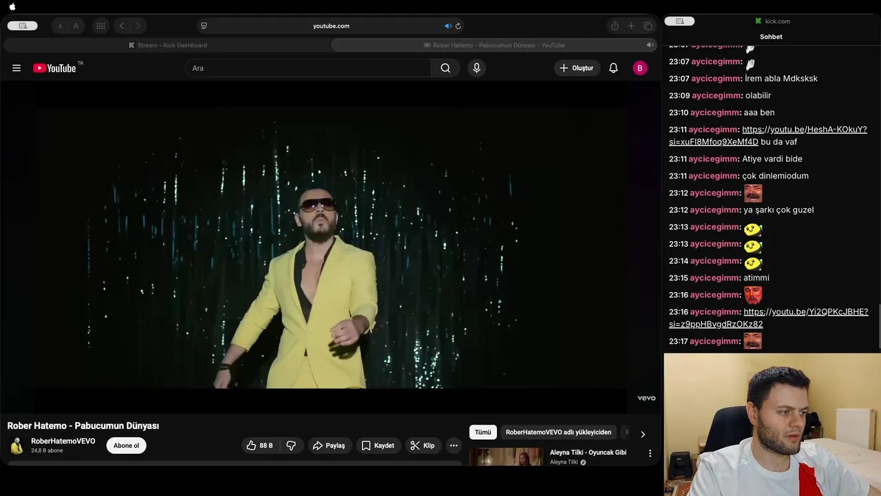Focus the Ara search box

point(308,68)
